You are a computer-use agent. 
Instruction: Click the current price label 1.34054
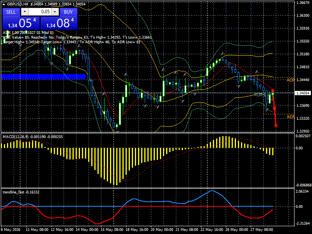tap(303, 93)
